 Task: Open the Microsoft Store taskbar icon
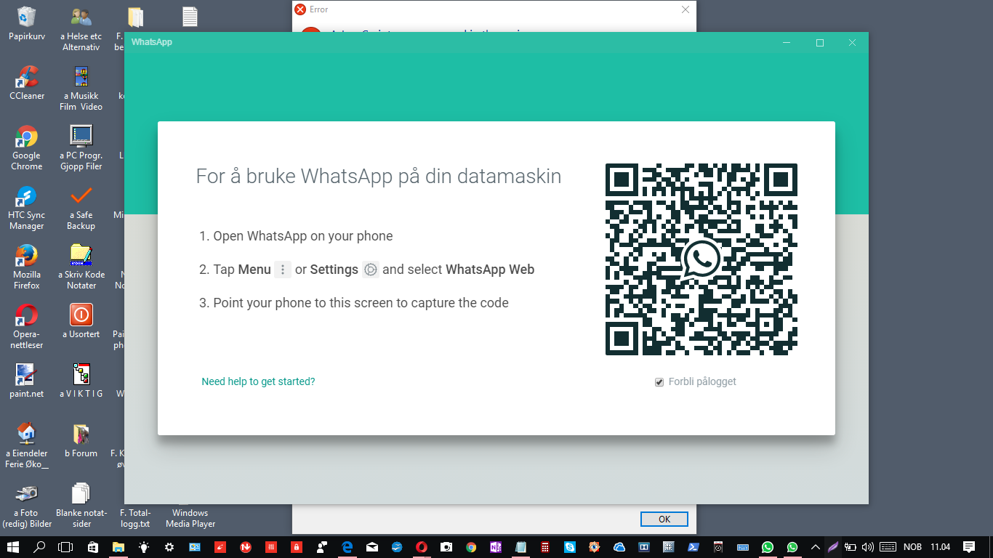coord(92,546)
